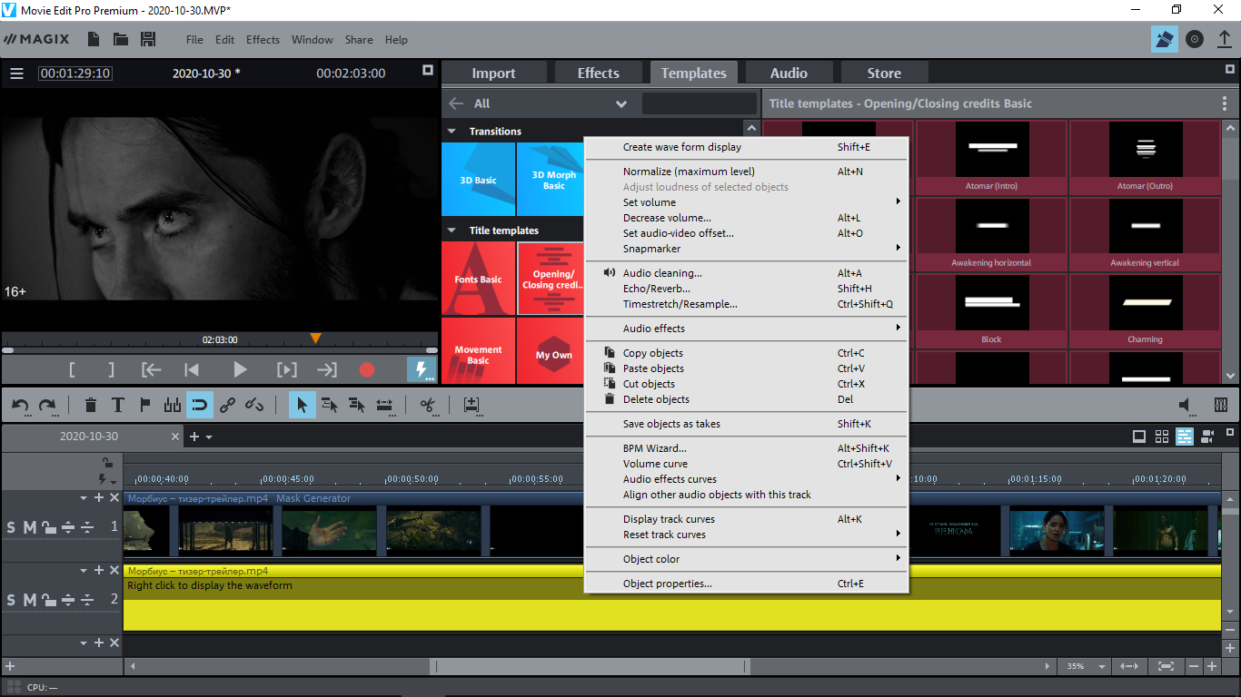
Task: Toggle the lock on track 1
Action: pyautogui.click(x=47, y=527)
